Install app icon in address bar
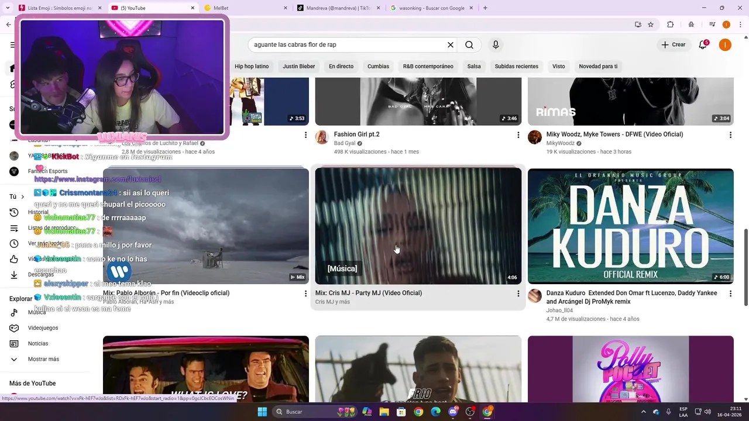Screen dimensions: 749x421 pos(638,25)
